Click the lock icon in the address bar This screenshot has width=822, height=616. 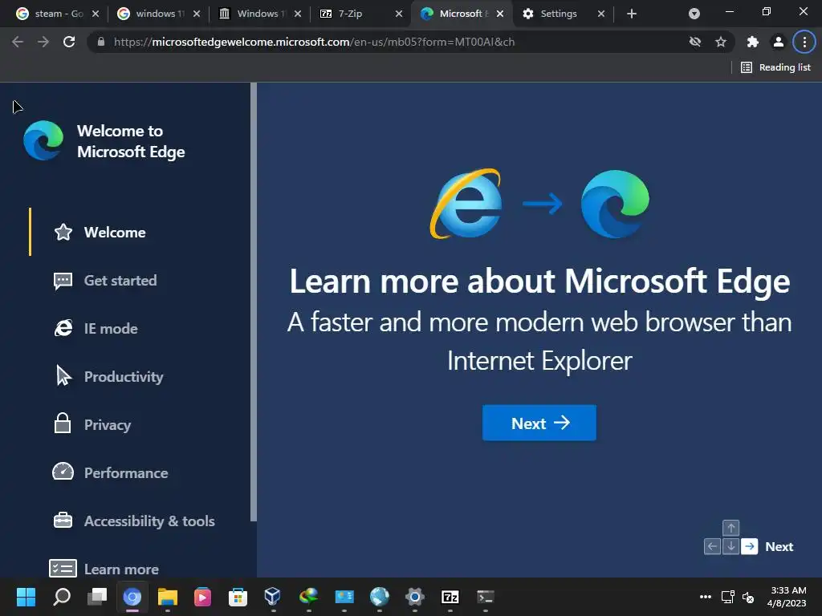click(x=101, y=42)
